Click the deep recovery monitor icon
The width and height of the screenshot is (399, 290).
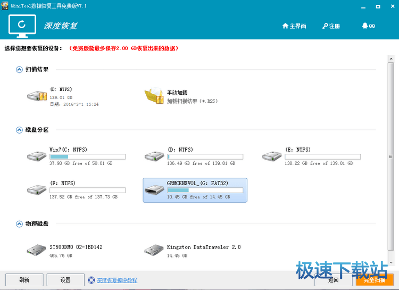pos(22,26)
